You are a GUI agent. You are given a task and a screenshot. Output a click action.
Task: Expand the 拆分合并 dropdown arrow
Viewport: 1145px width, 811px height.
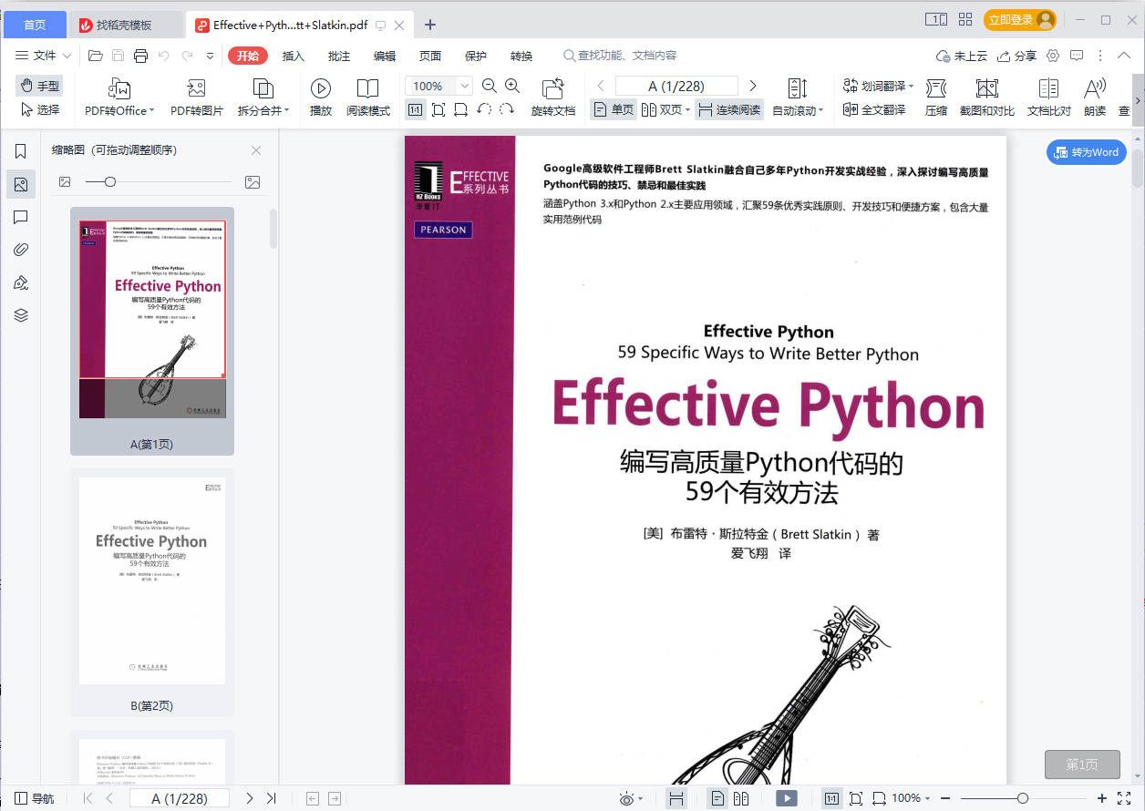[287, 110]
